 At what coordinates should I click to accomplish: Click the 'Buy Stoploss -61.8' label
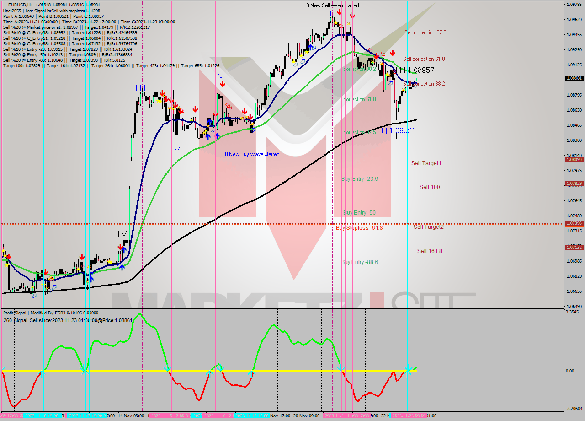point(359,227)
